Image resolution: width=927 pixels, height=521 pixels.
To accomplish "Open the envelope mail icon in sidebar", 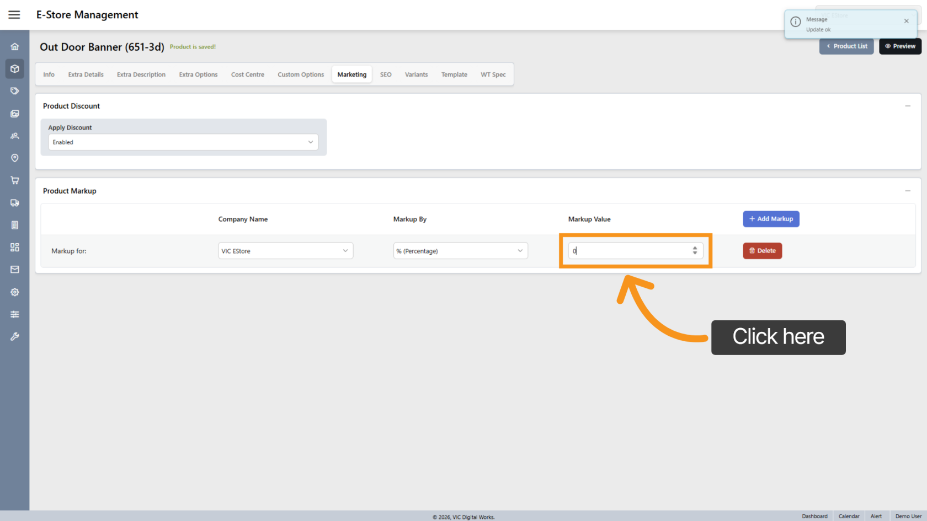I will [15, 270].
